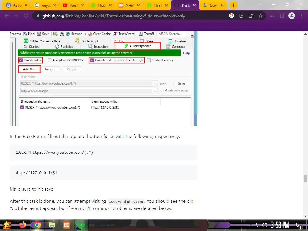This screenshot has width=308, height=231.
Task: Switch to the YouTube tab
Action: coord(73,5)
